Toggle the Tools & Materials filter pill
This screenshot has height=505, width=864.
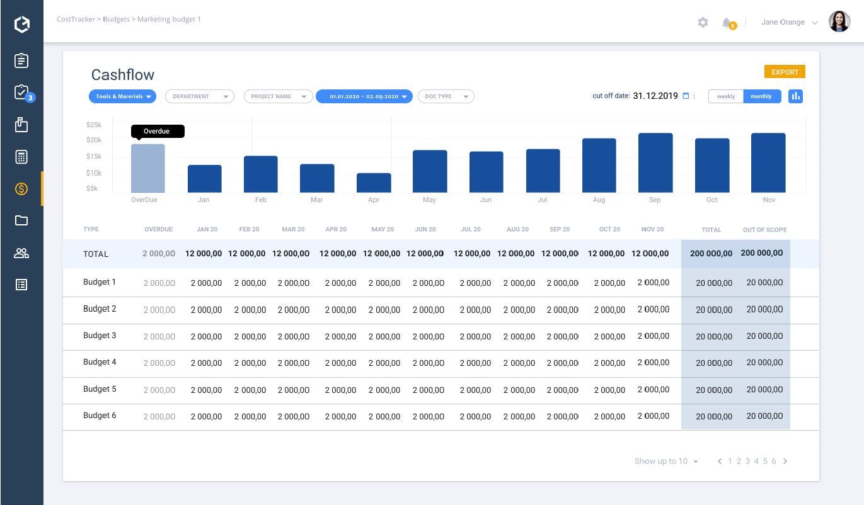click(122, 96)
